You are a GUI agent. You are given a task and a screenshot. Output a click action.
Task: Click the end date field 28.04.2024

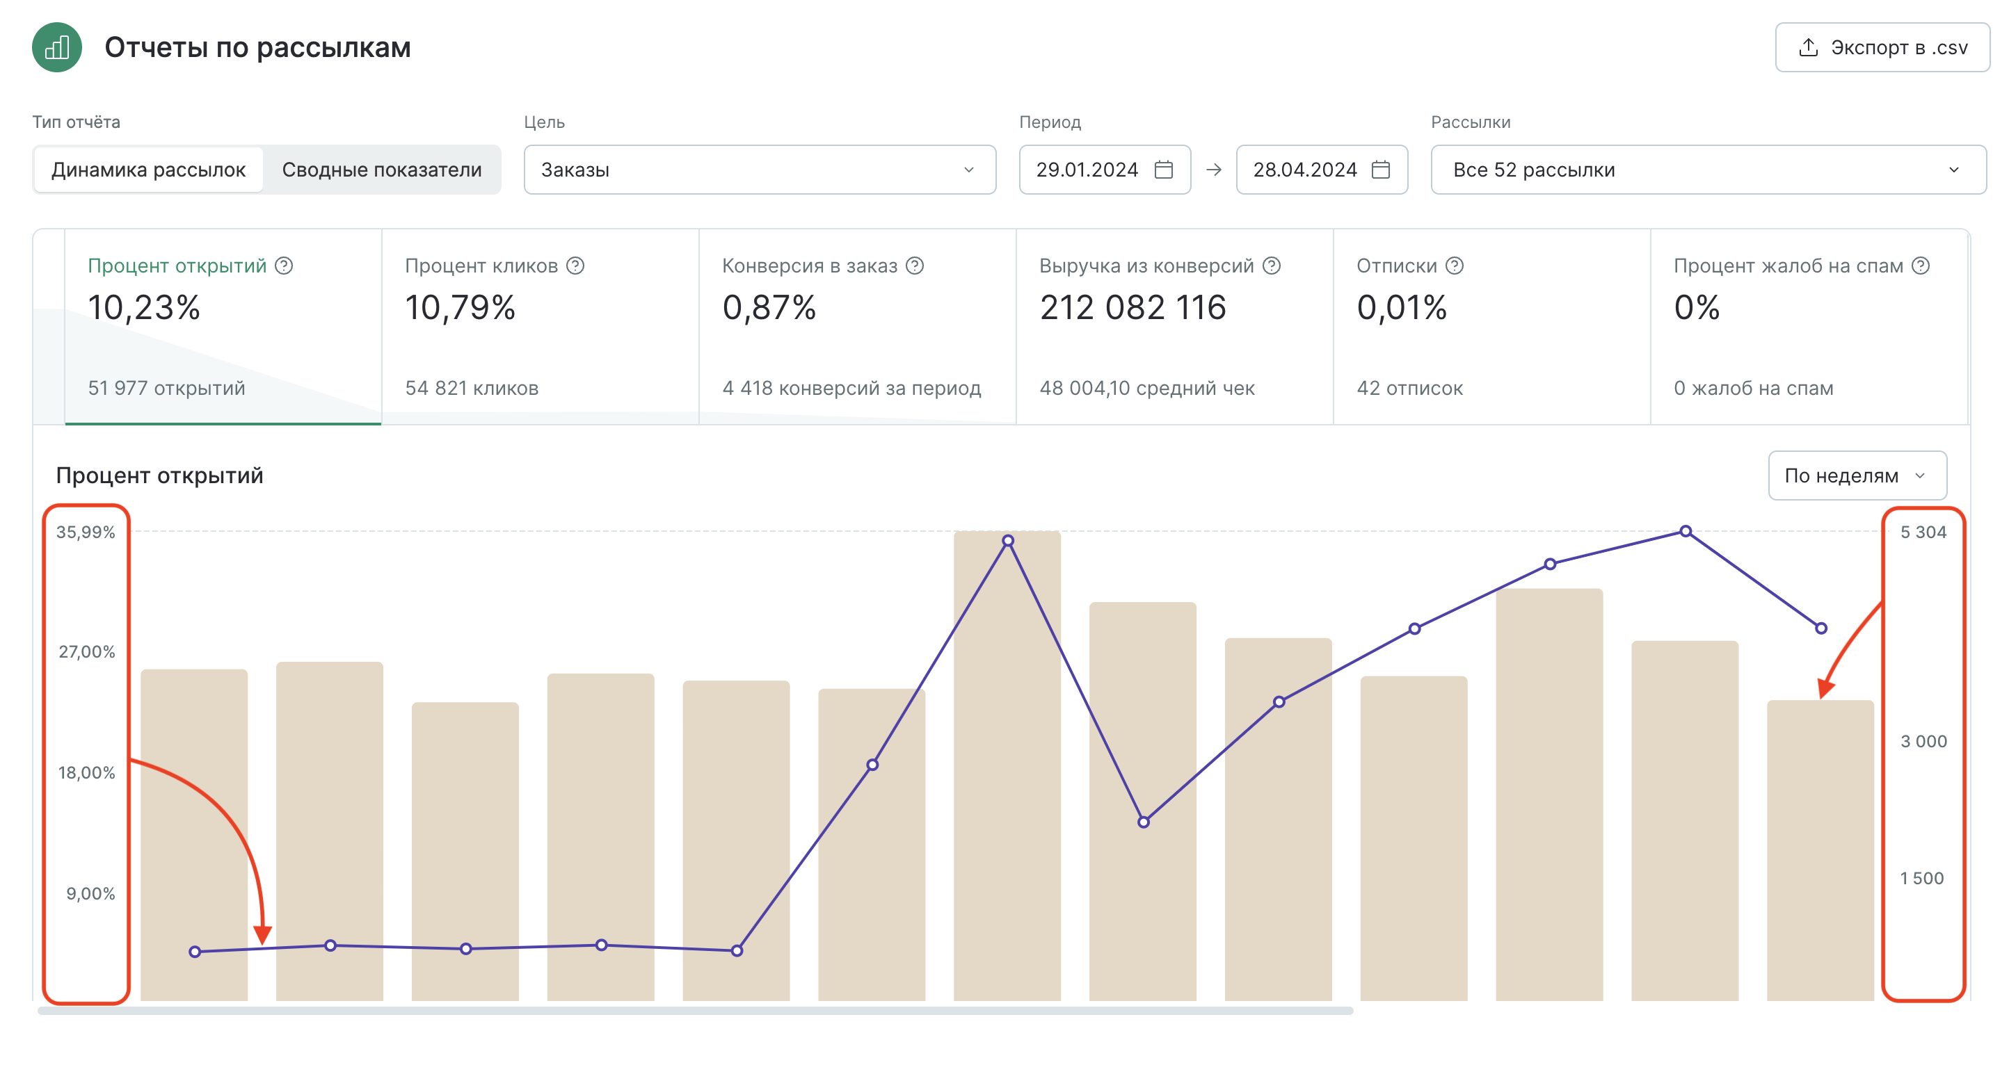1321,169
